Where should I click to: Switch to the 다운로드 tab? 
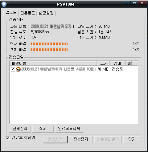[28, 13]
